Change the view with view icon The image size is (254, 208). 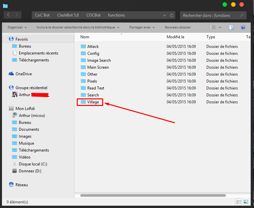[x=213, y=27]
